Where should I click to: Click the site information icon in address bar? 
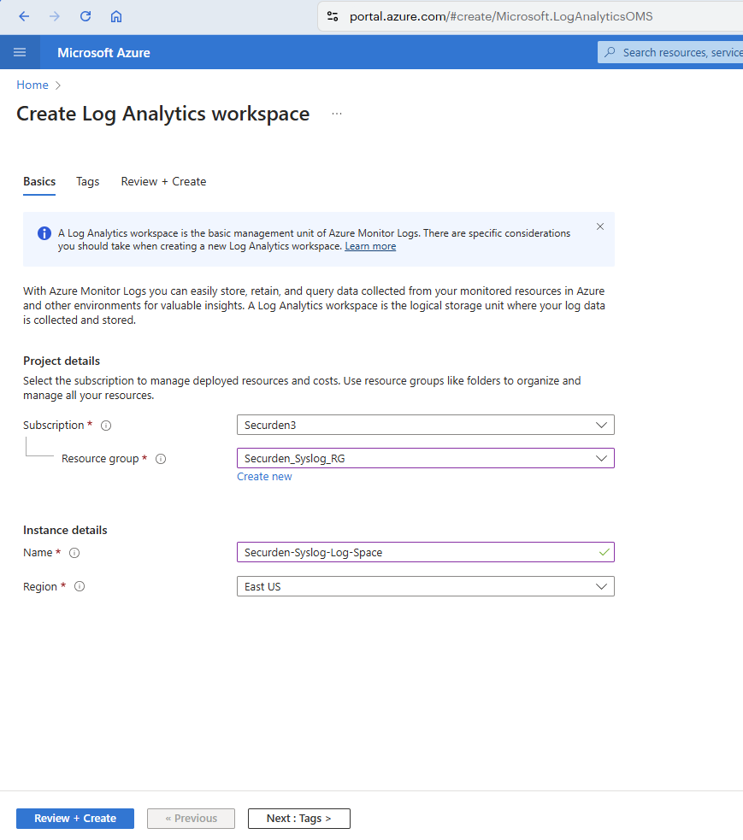click(333, 16)
